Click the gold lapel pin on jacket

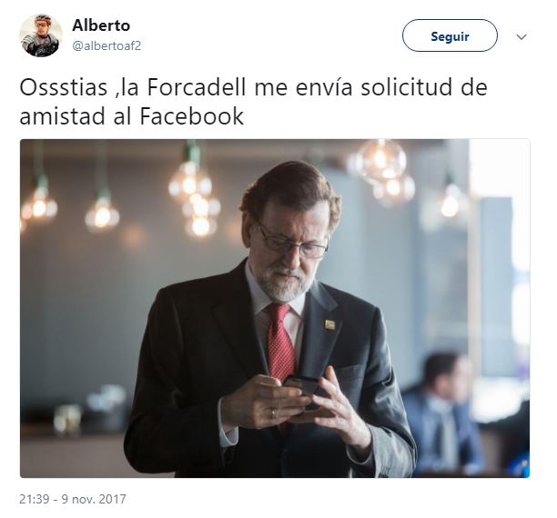tap(329, 325)
